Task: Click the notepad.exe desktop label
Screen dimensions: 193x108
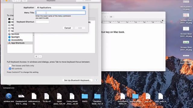Action: click(x=9, y=88)
